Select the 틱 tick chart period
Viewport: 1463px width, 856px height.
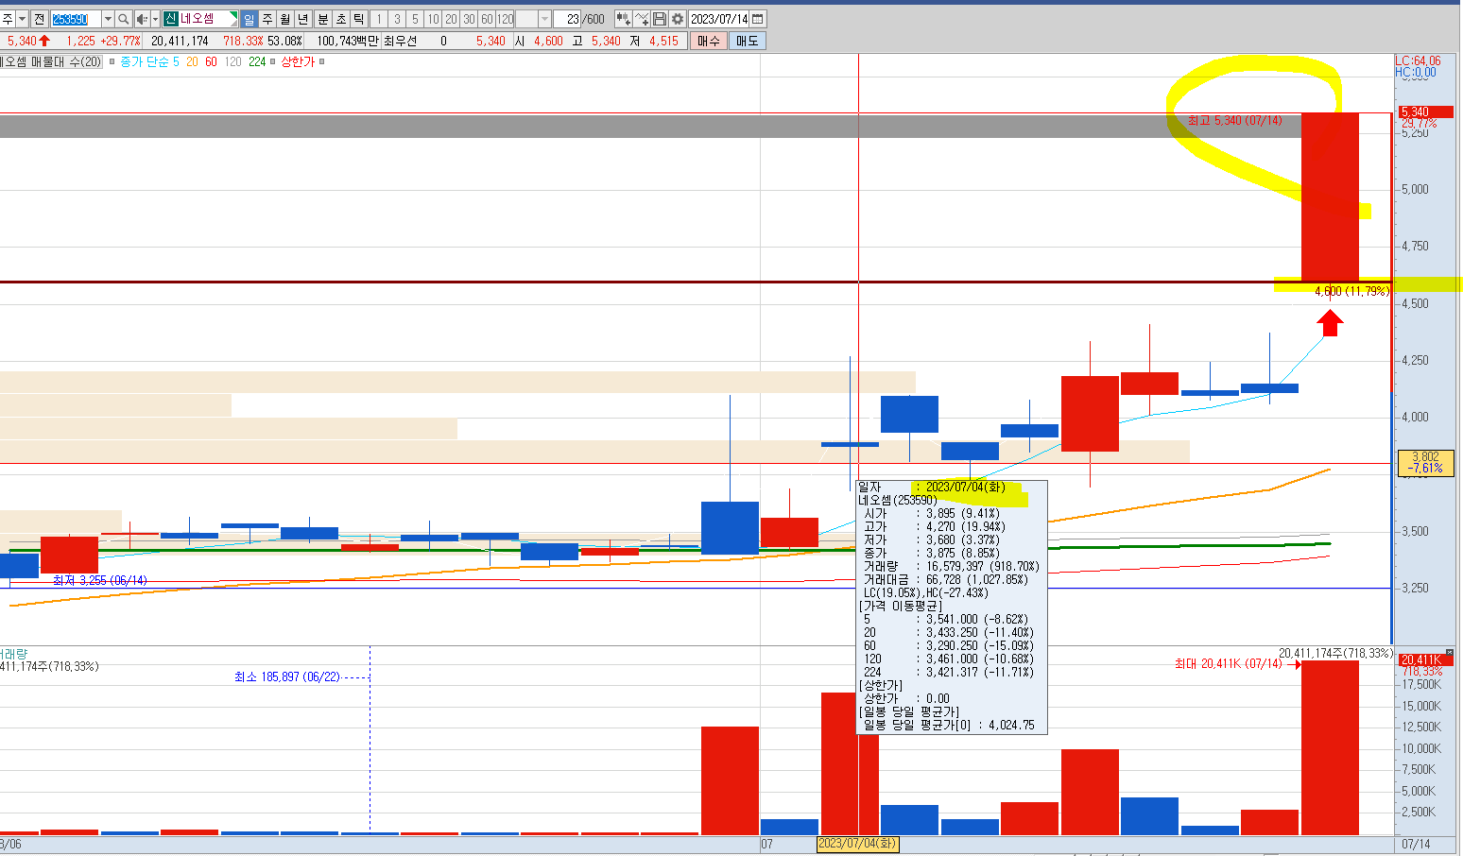click(358, 19)
